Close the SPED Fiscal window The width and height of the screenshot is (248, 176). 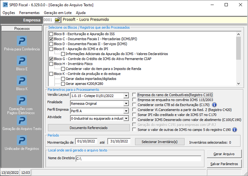pyautogui.click(x=240, y=5)
